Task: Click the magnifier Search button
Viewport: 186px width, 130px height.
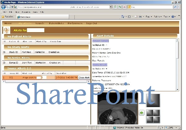Action: tap(175, 7)
